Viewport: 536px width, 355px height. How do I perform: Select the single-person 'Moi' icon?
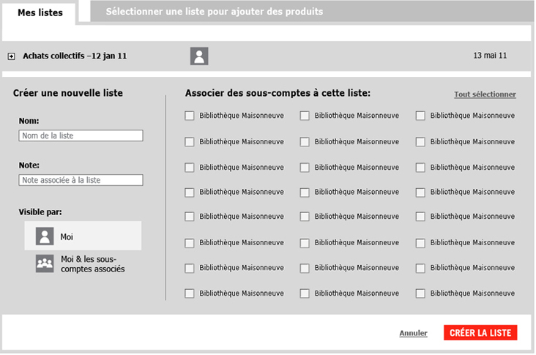(45, 236)
